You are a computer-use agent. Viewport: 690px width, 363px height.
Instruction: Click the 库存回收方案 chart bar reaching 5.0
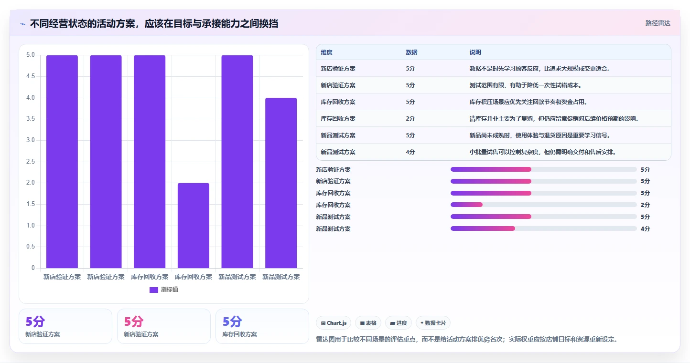tap(150, 162)
